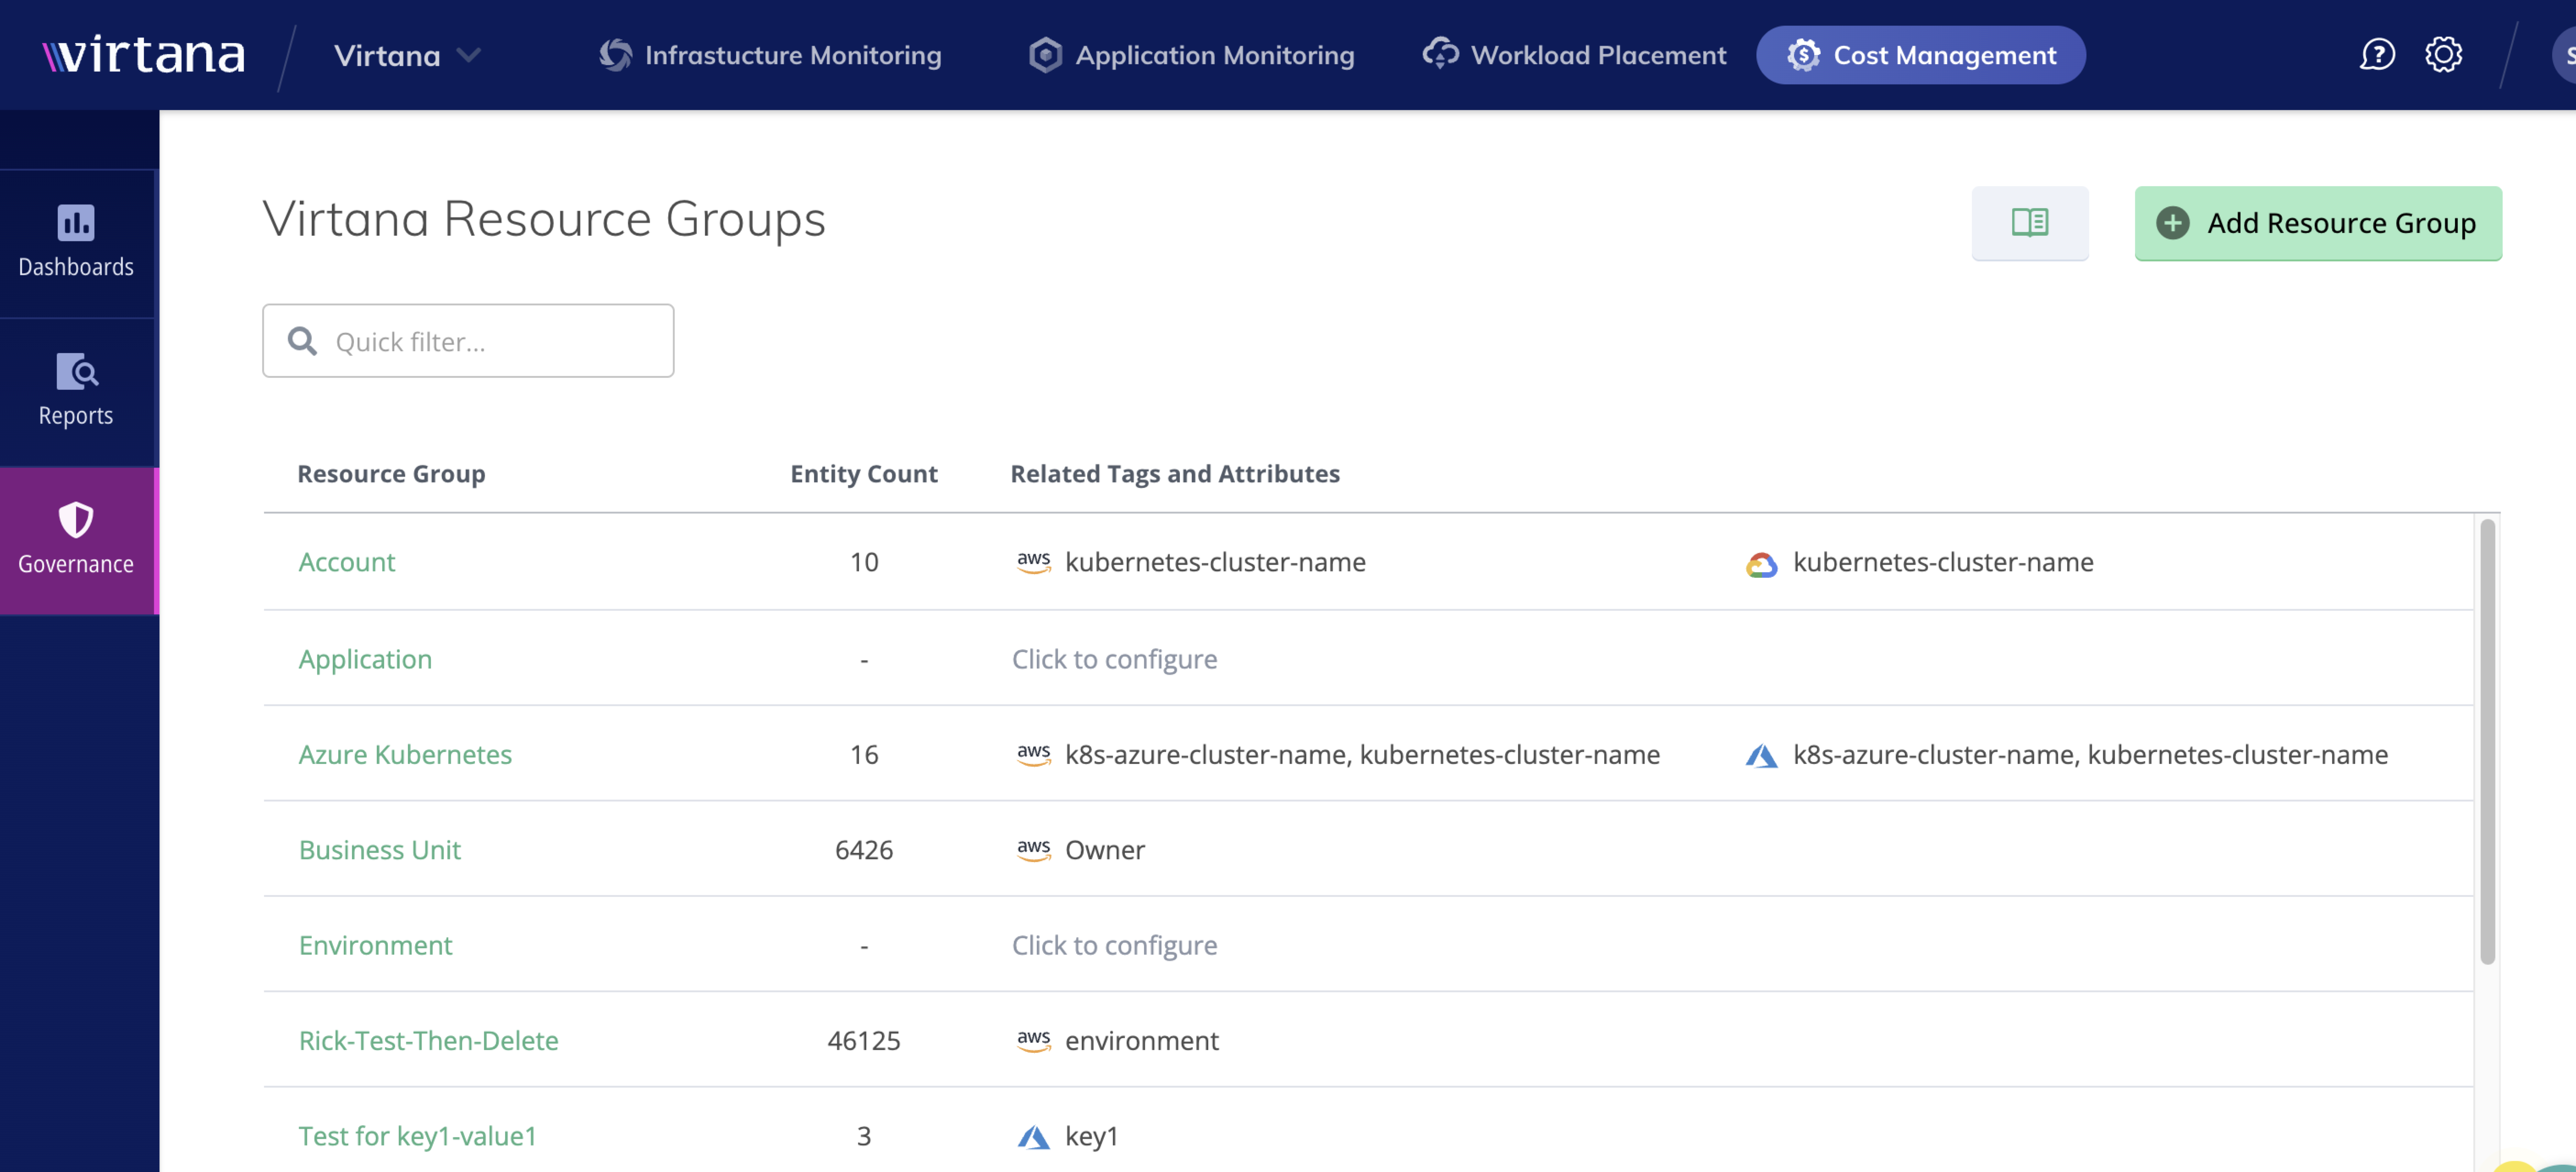Open Reports in the sidebar
Image resolution: width=2576 pixels, height=1172 pixels.
(x=77, y=392)
